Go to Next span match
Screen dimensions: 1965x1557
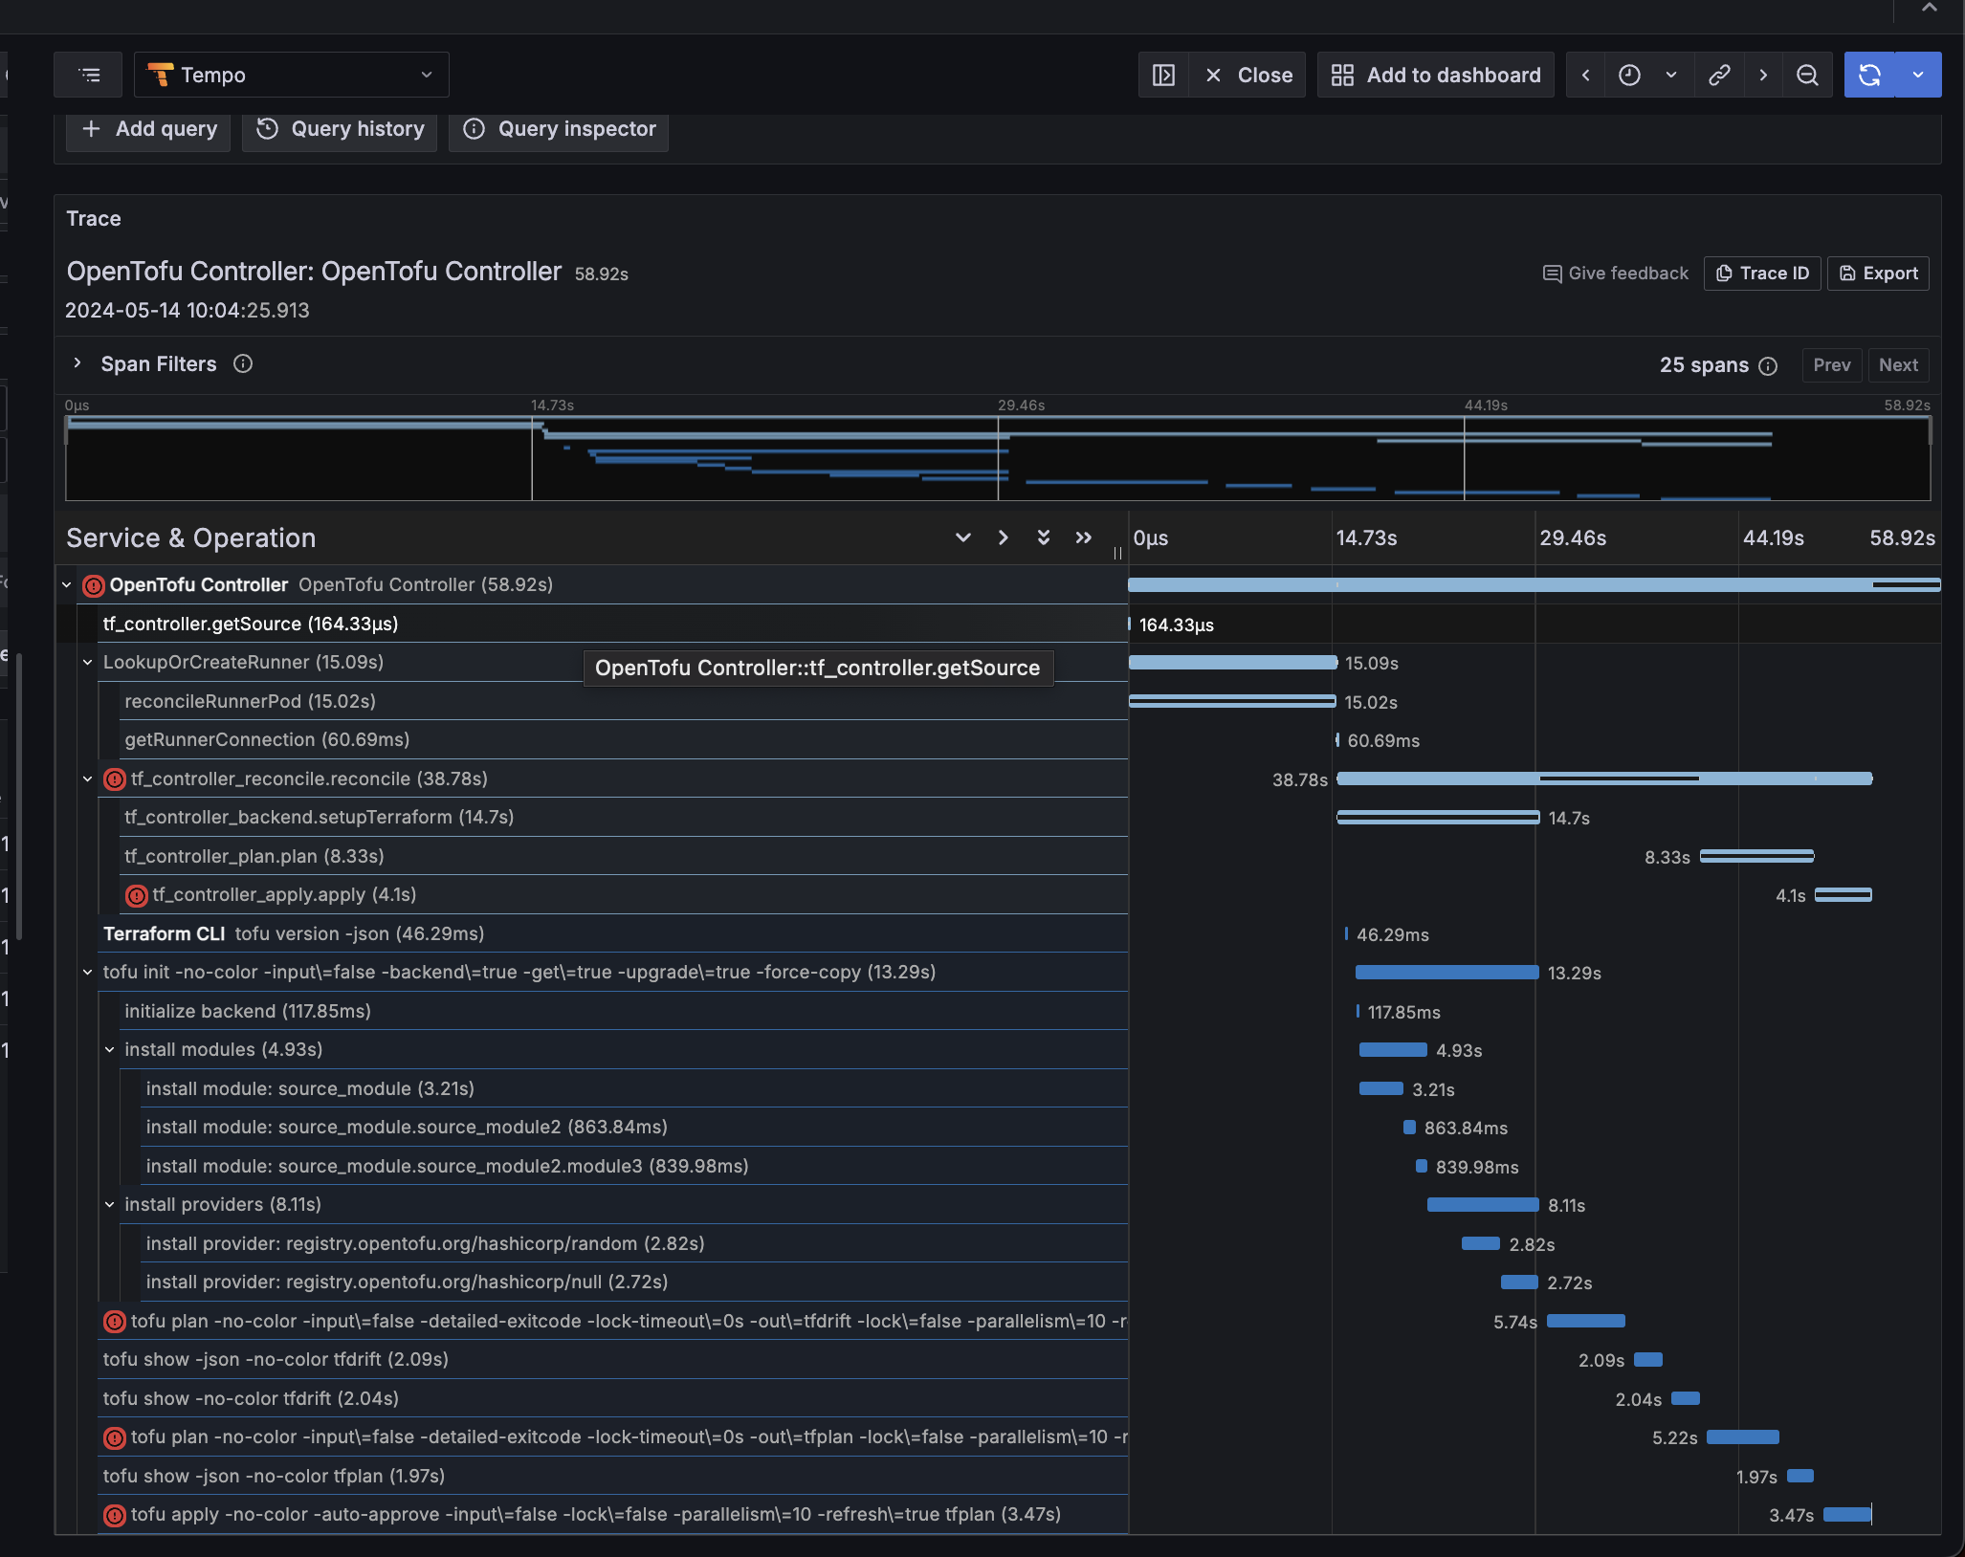1898,365
